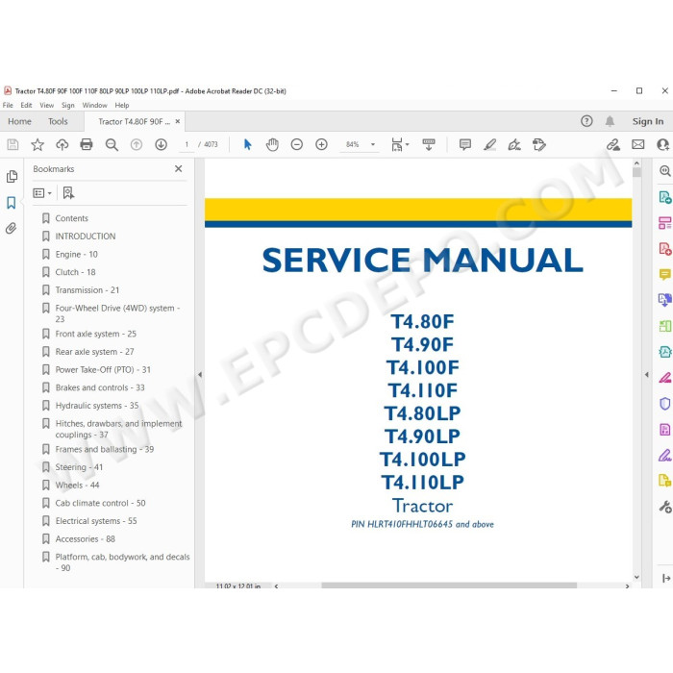This screenshot has height=673, width=673.
Task: Open the Attachments paperclip panel
Action: [x=12, y=228]
